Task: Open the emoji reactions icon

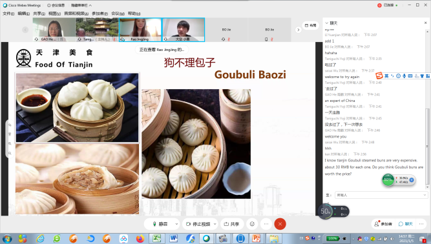Action: pyautogui.click(x=252, y=224)
